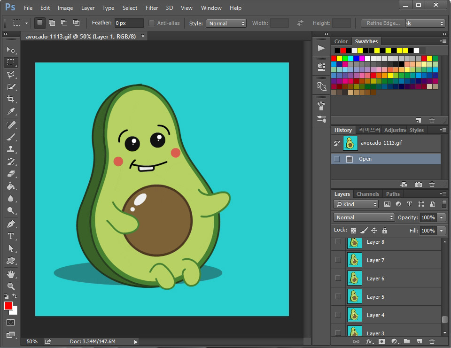Click the Feather input field
Viewport: 451px width, 348px height.
129,23
